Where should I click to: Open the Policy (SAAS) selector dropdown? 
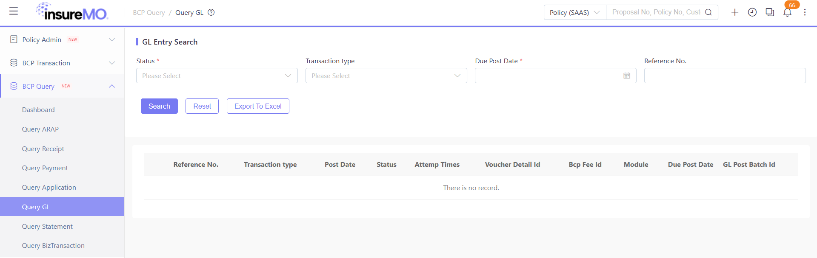[575, 12]
